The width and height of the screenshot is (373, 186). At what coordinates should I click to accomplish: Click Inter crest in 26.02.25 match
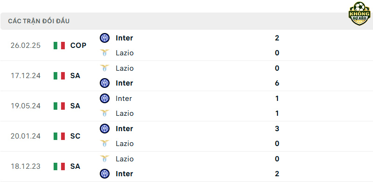pyautogui.click(x=104, y=38)
